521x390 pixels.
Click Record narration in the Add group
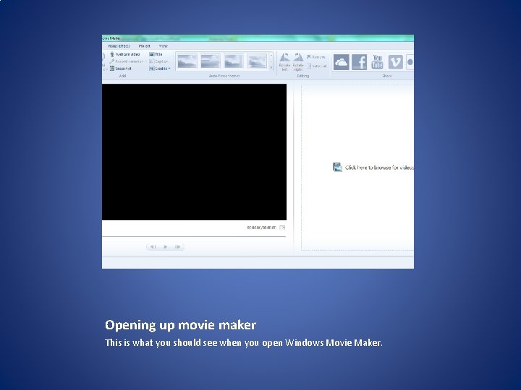(x=127, y=61)
